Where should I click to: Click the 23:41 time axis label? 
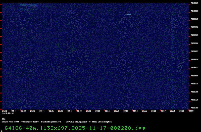point(14,111)
